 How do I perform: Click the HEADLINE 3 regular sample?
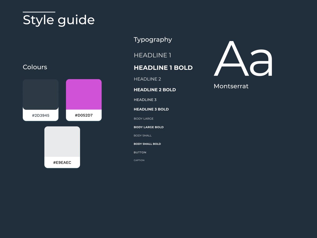[x=145, y=100]
